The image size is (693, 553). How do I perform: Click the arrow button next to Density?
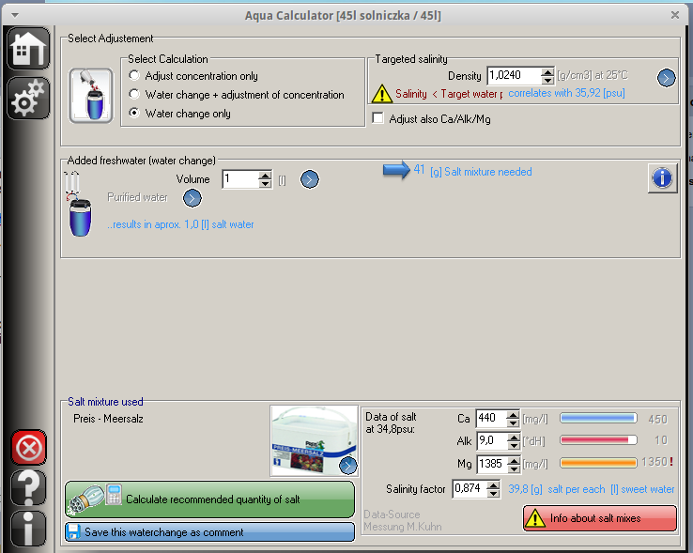pyautogui.click(x=666, y=78)
